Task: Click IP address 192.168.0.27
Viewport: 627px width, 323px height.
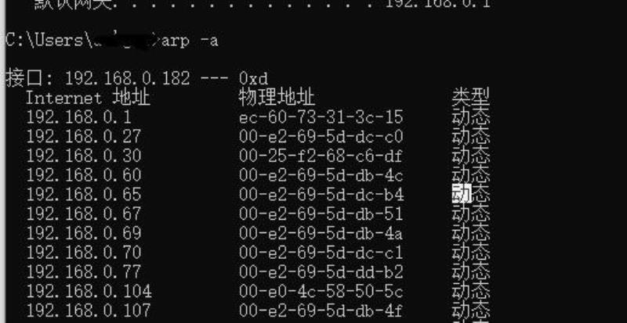Action: tap(84, 137)
